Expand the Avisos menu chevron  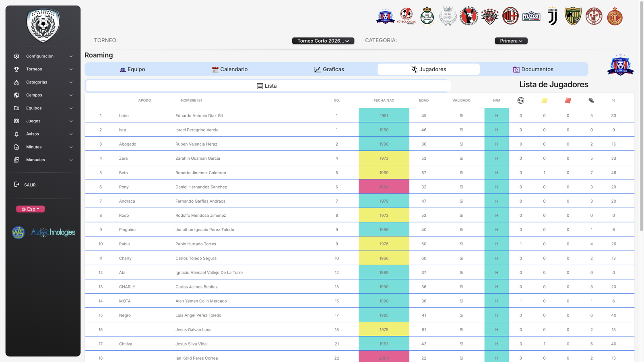coord(71,134)
